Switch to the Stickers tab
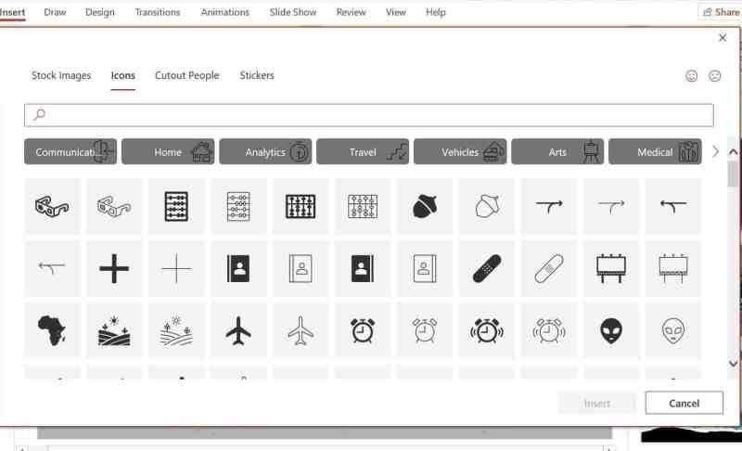The image size is (742, 451). point(257,75)
